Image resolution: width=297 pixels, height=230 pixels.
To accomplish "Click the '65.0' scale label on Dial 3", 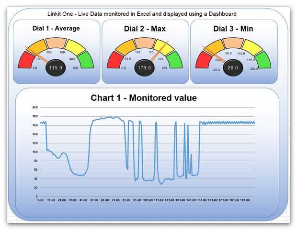I will click(228, 54).
